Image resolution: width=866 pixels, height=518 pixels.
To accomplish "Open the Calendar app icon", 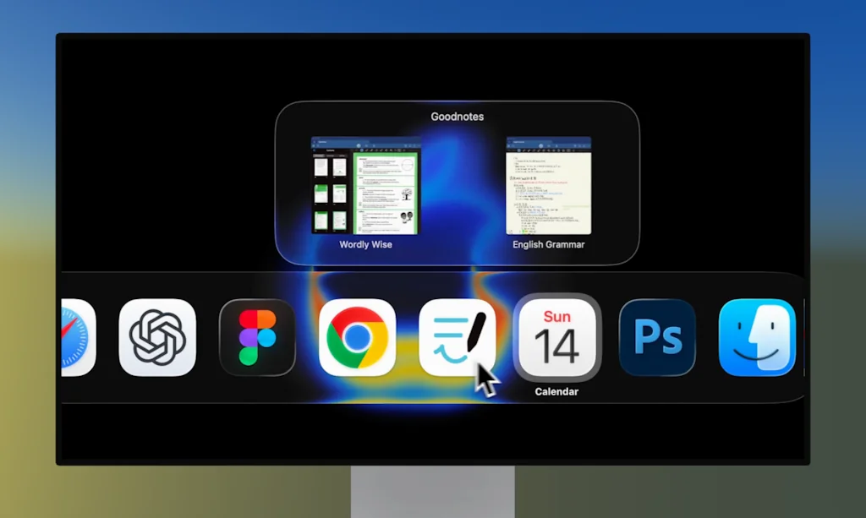I will point(556,337).
